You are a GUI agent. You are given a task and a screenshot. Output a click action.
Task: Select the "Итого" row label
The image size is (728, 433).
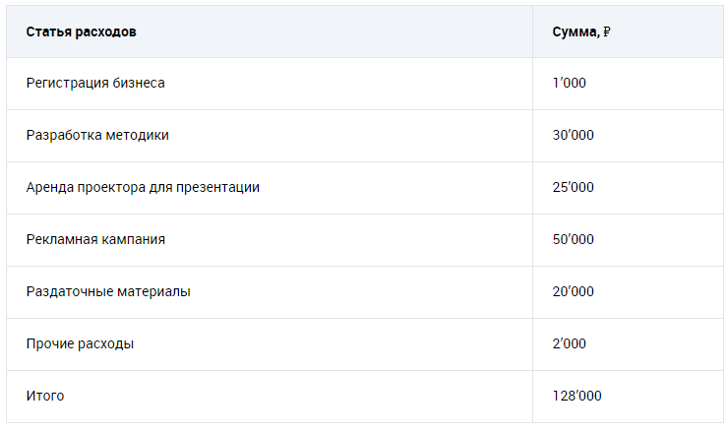coord(45,397)
